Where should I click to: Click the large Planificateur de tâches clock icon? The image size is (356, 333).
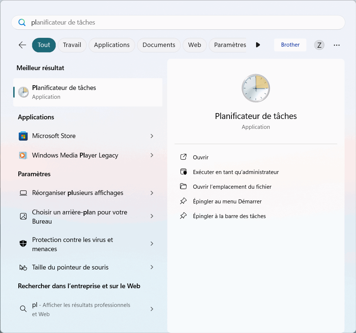[x=256, y=88]
